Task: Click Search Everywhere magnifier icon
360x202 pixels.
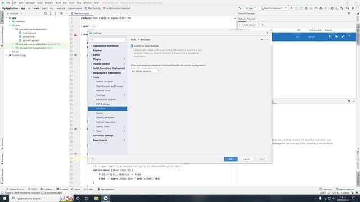Action: (348, 8)
